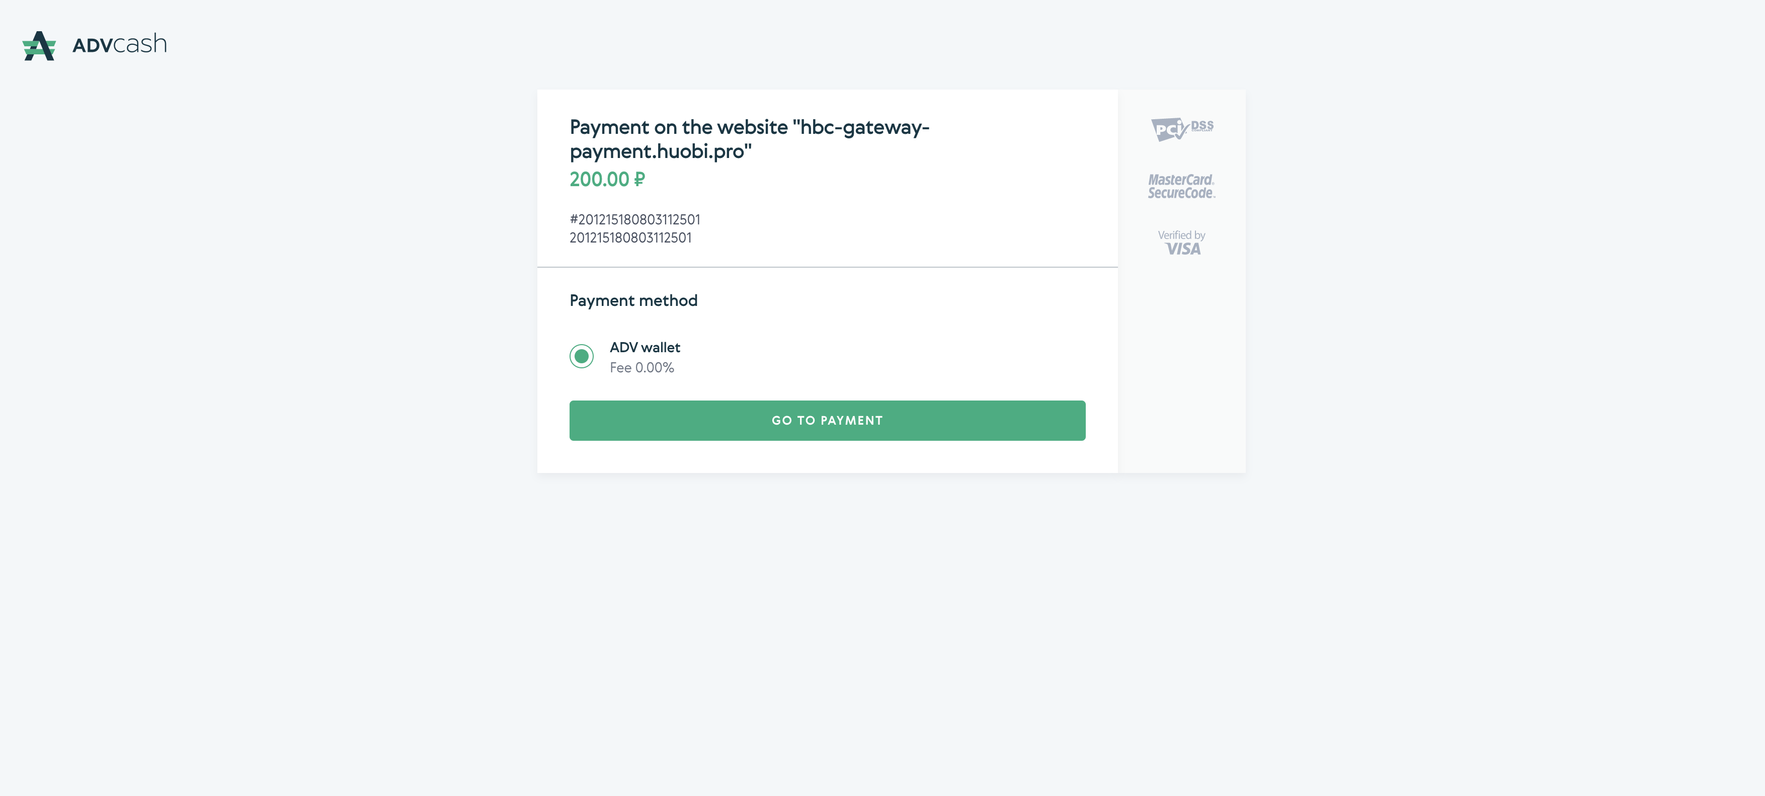Image resolution: width=1765 pixels, height=796 pixels.
Task: Click the VISA word in verified logo
Action: pyautogui.click(x=1183, y=250)
